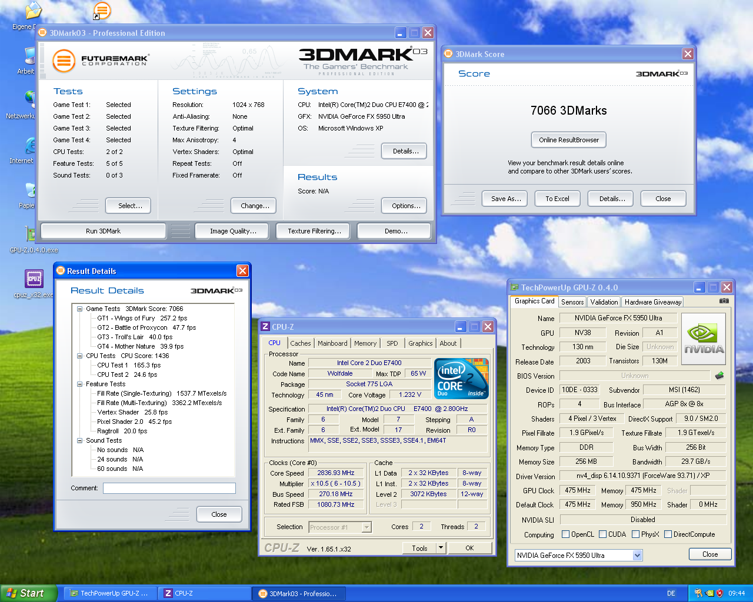Viewport: 753px width, 602px height.
Task: Click the Intel Core 2 Duo logo
Action: pyautogui.click(x=461, y=379)
